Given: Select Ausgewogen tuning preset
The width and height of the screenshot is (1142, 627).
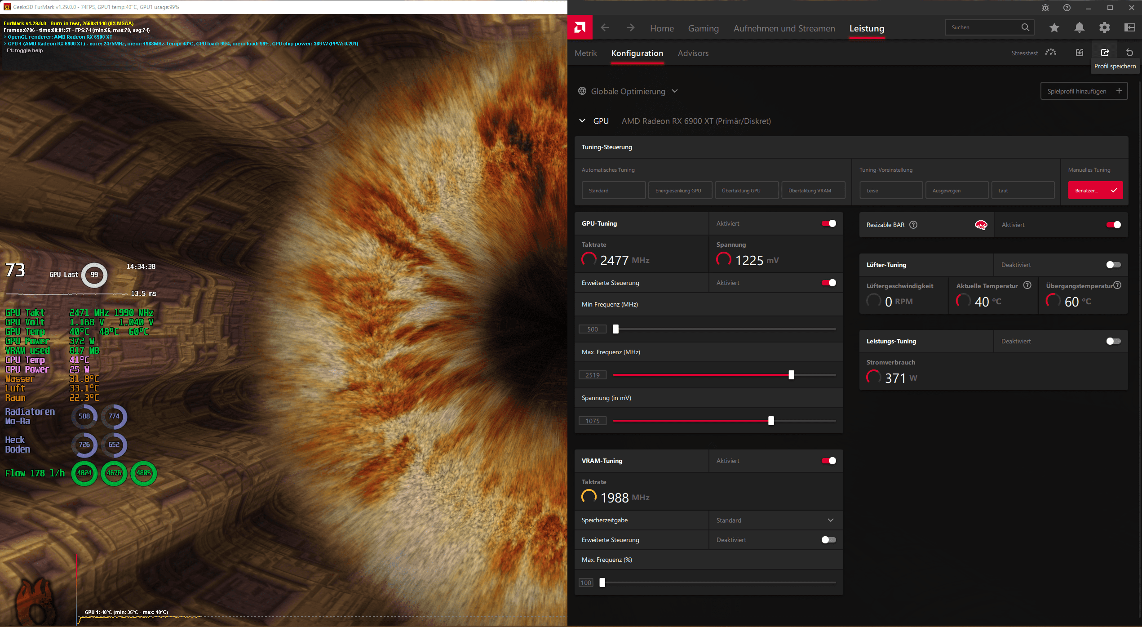Looking at the screenshot, I should pyautogui.click(x=957, y=191).
